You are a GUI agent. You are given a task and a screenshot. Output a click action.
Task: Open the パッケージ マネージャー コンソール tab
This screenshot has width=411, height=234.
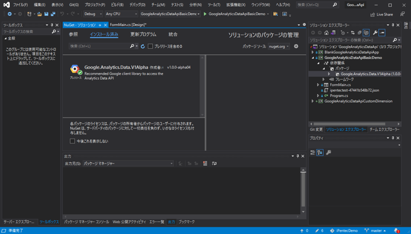coord(86,222)
